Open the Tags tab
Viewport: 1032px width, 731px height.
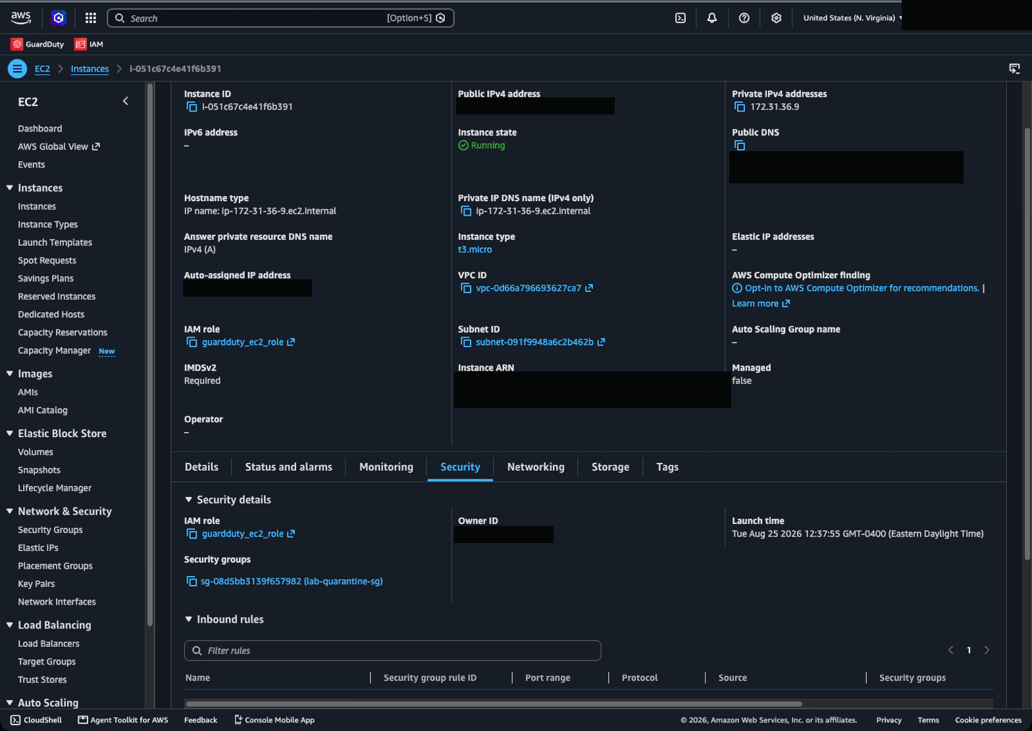pos(667,467)
